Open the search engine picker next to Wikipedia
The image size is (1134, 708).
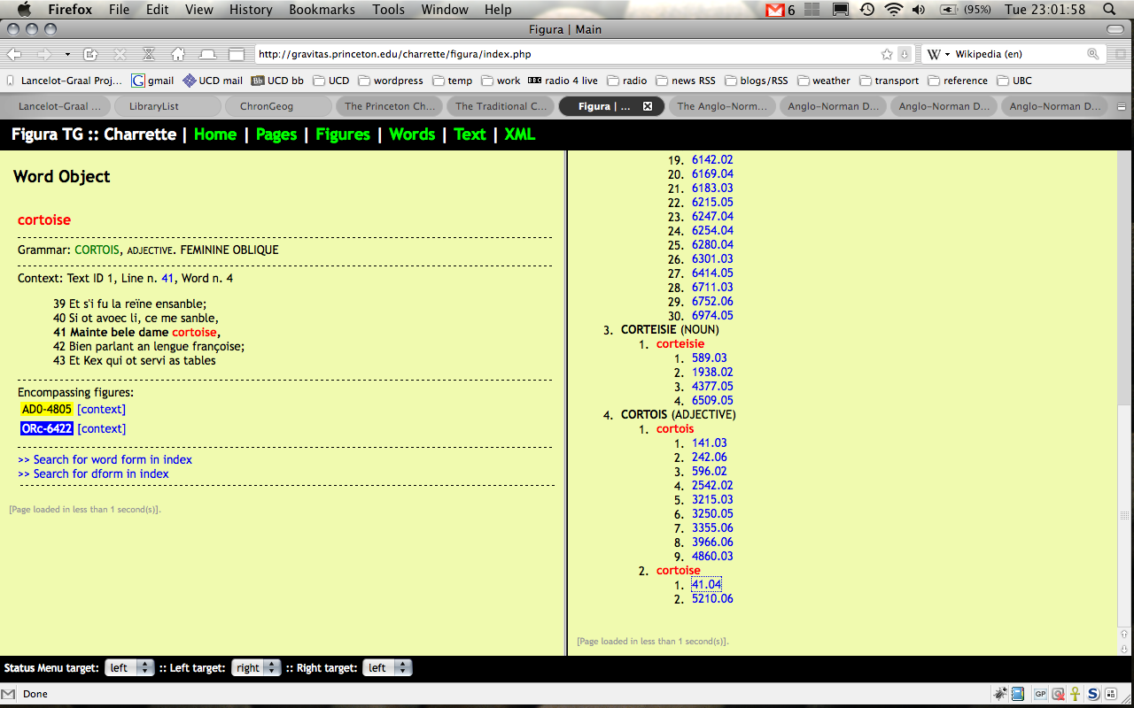tap(939, 54)
